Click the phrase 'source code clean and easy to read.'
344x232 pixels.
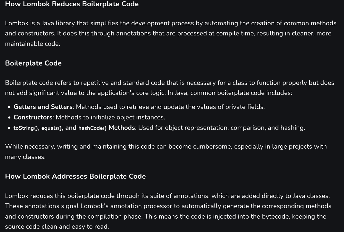coord(57,227)
